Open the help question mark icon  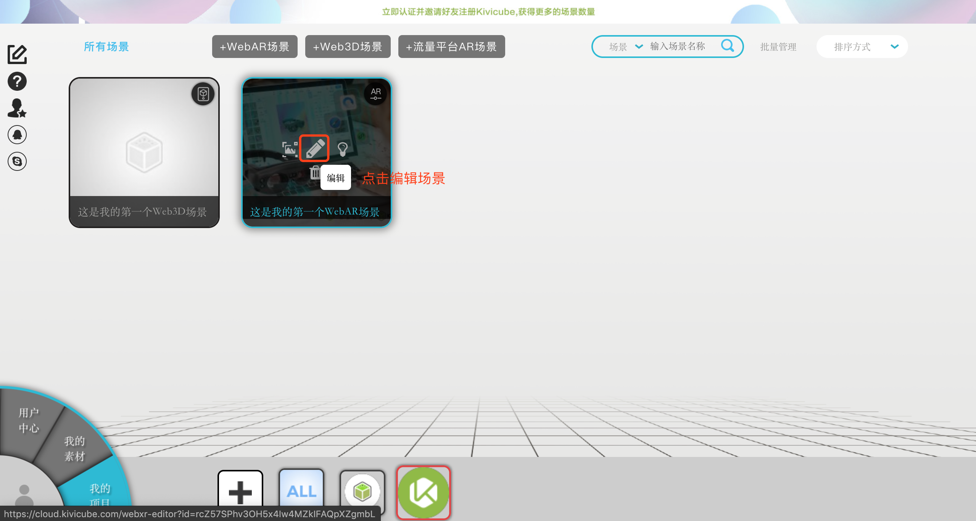click(17, 81)
